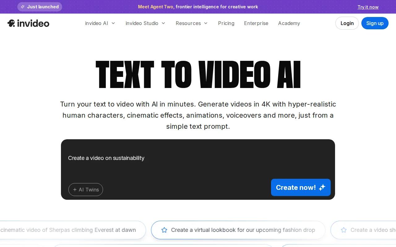Open the Resources menu

click(x=192, y=23)
